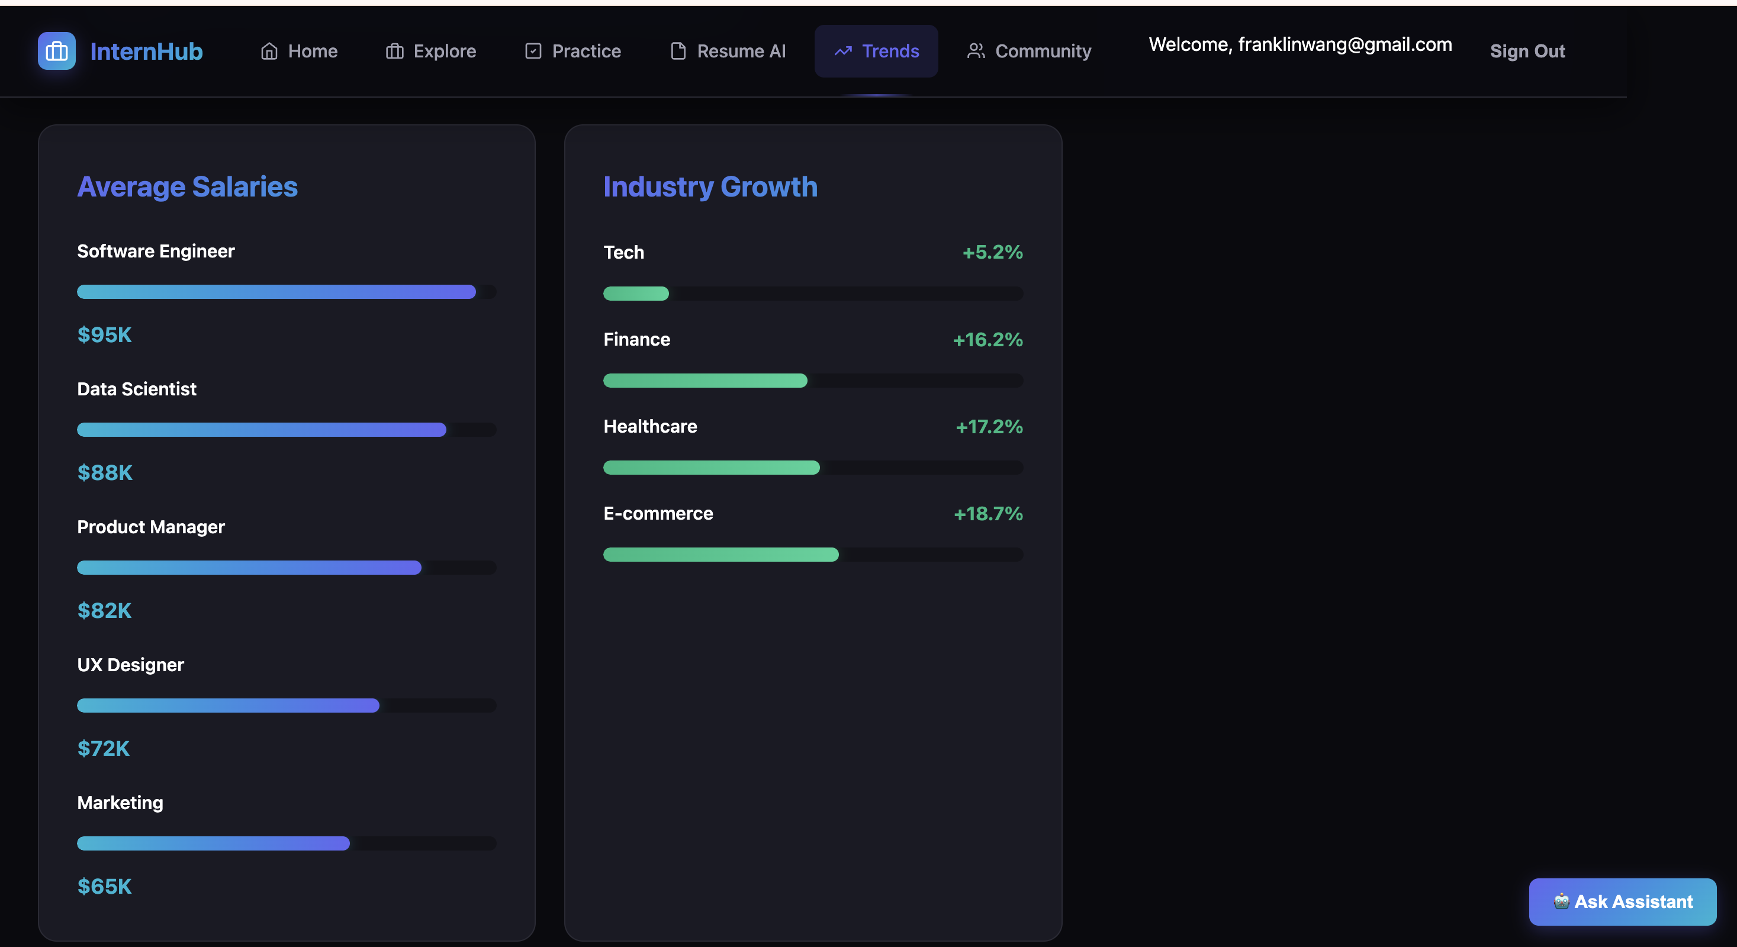
Task: Click the Home house icon
Action: (269, 51)
